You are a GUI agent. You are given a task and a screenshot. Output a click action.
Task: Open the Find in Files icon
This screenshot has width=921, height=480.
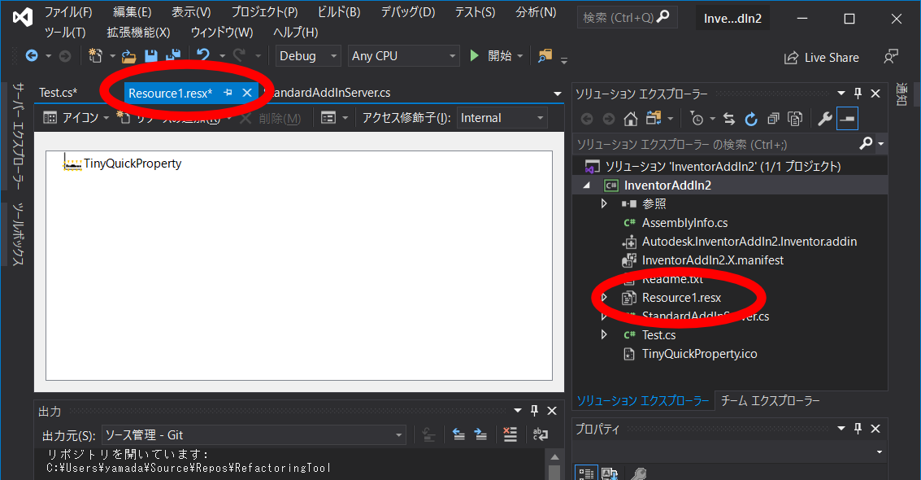[x=545, y=56]
